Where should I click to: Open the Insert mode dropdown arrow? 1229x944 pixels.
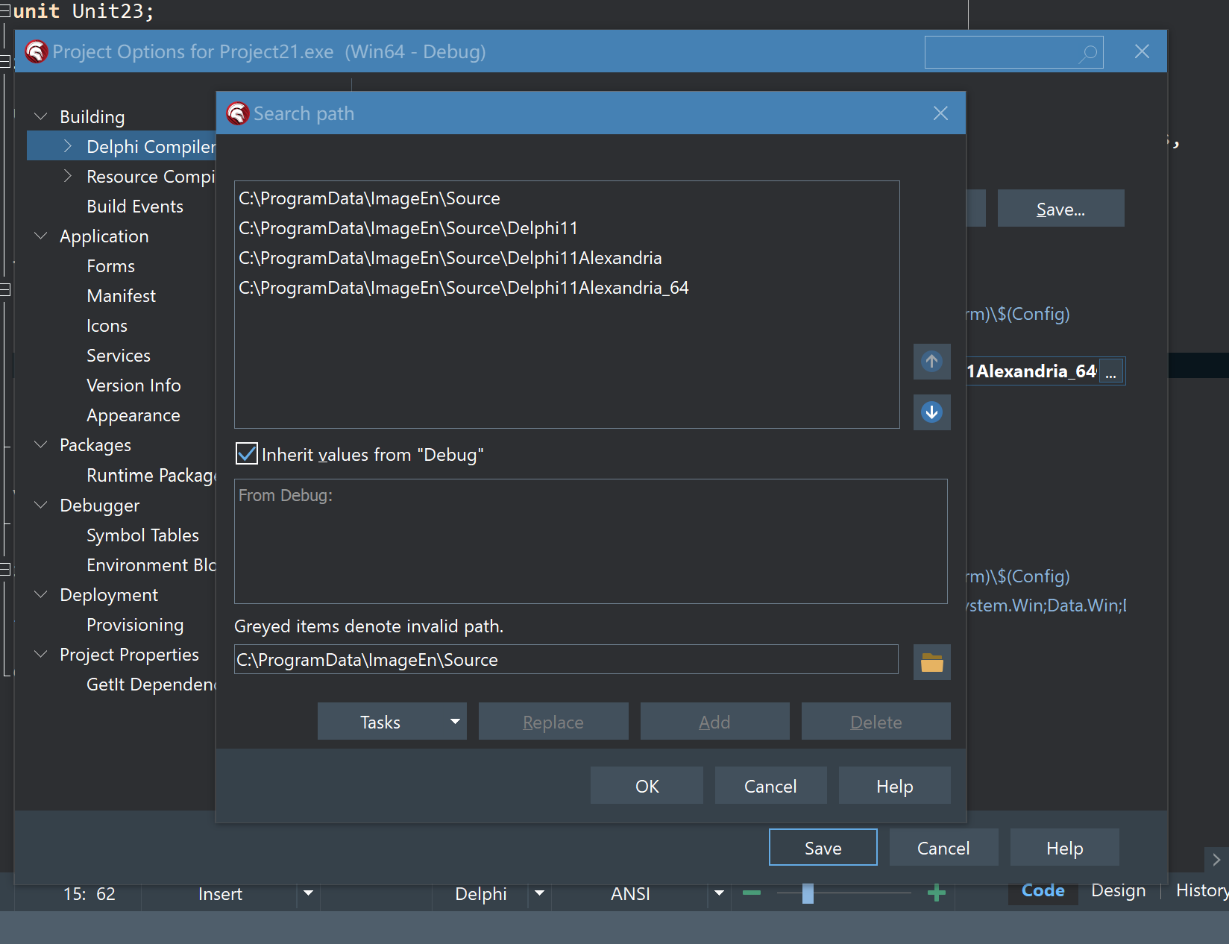308,893
